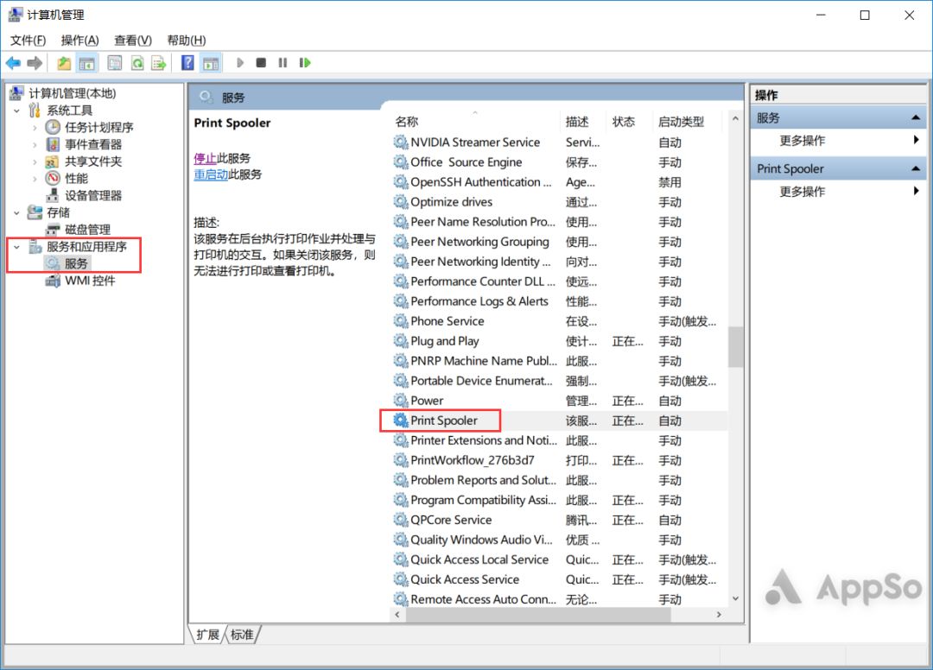Click the 重启动 service link
933x670 pixels.
212,174
